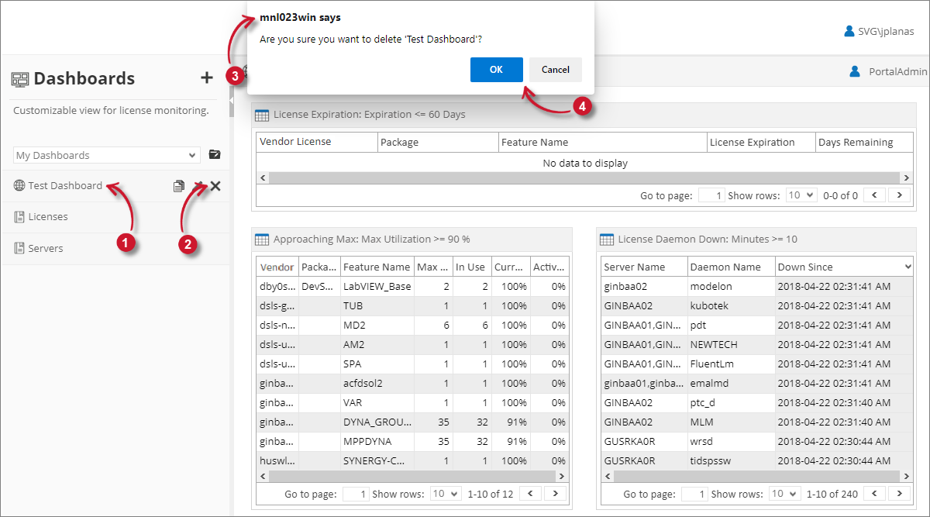The height and width of the screenshot is (517, 930).
Task: Click the PortalAdmin user icon
Action: 855,71
